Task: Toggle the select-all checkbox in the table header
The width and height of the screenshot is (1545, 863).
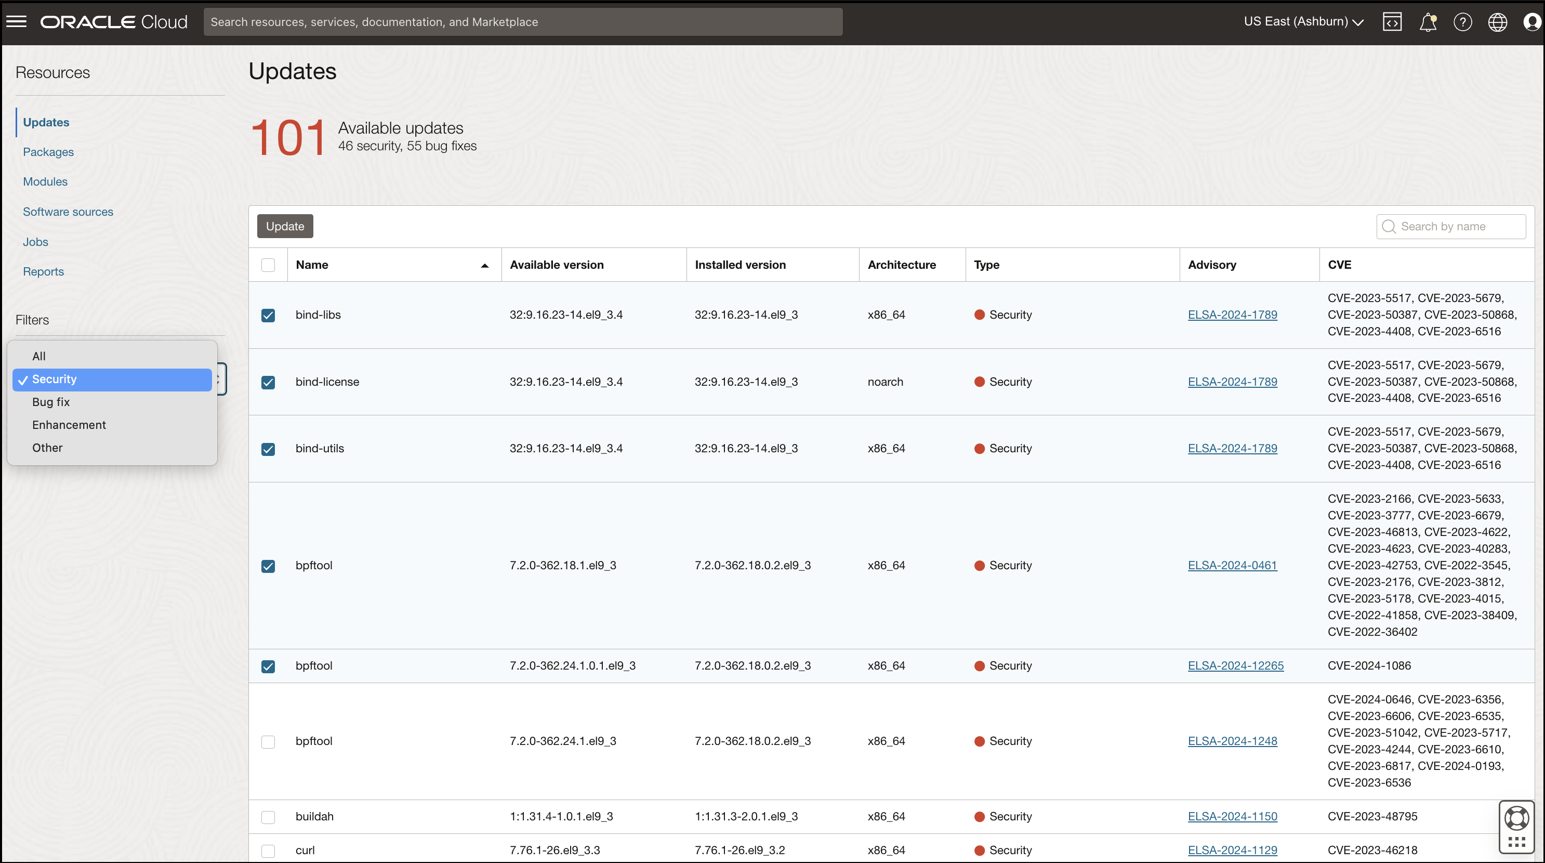Action: pyautogui.click(x=268, y=265)
